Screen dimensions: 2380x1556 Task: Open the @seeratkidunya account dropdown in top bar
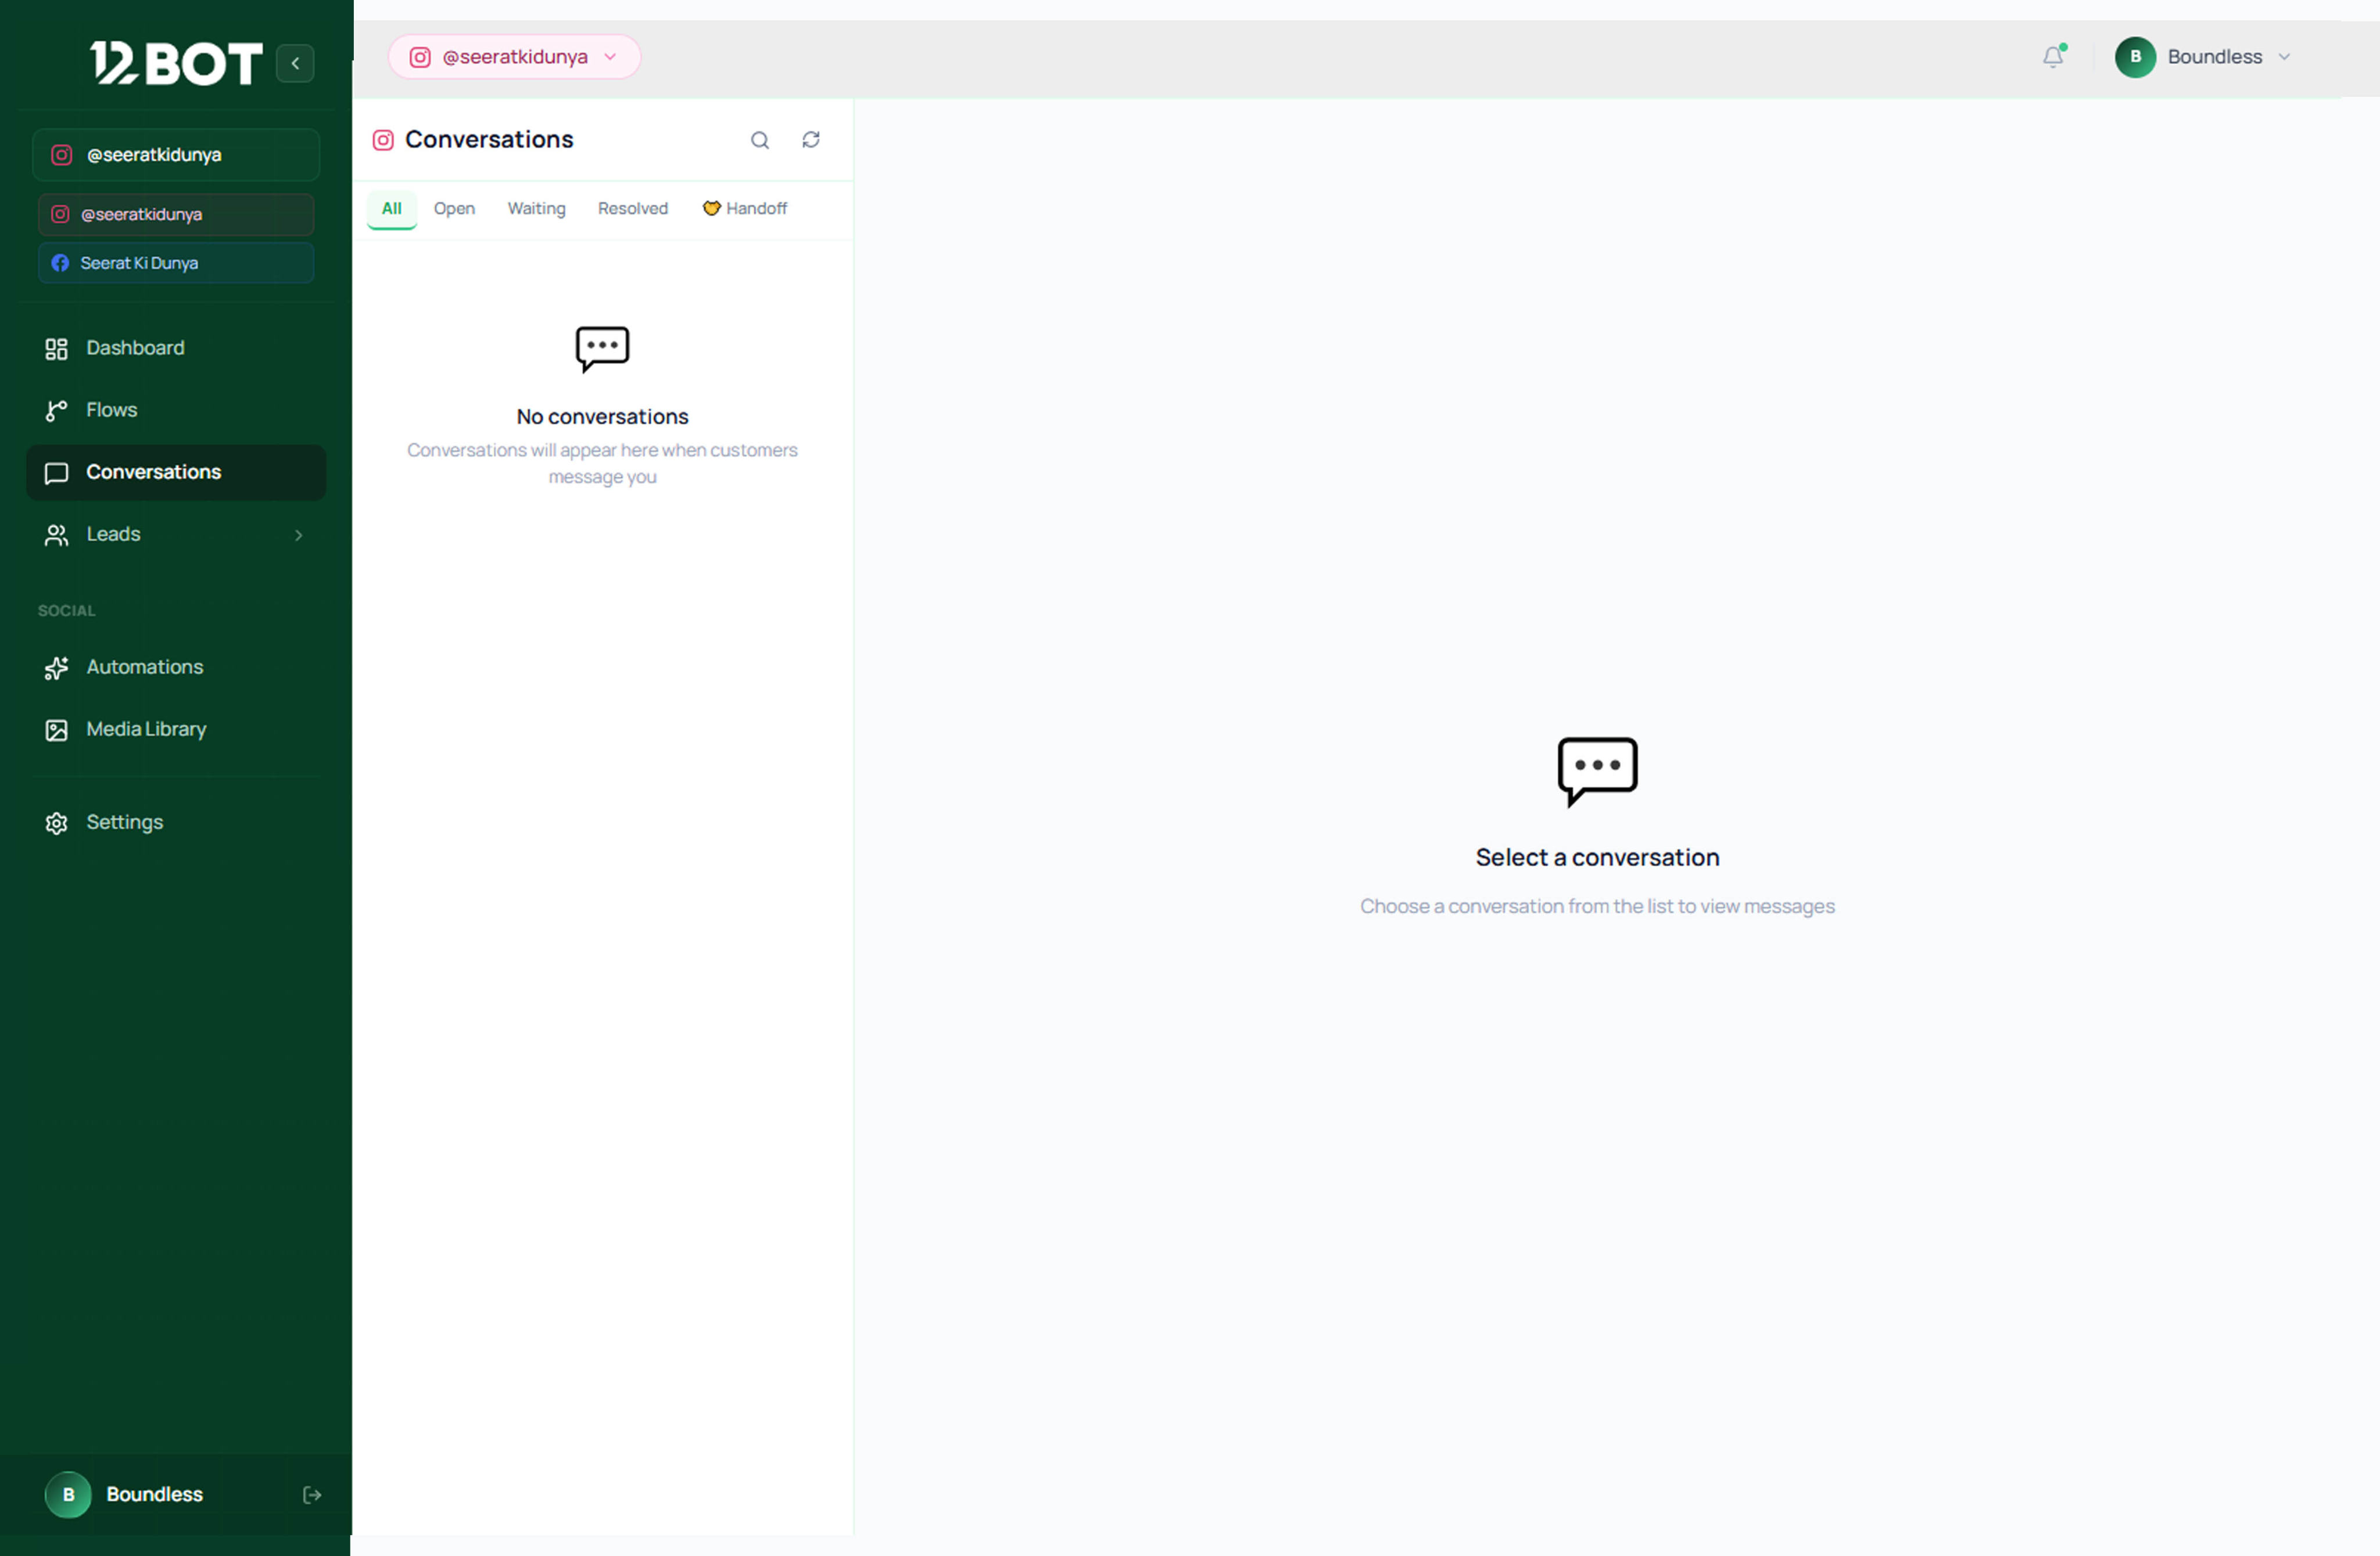point(514,57)
